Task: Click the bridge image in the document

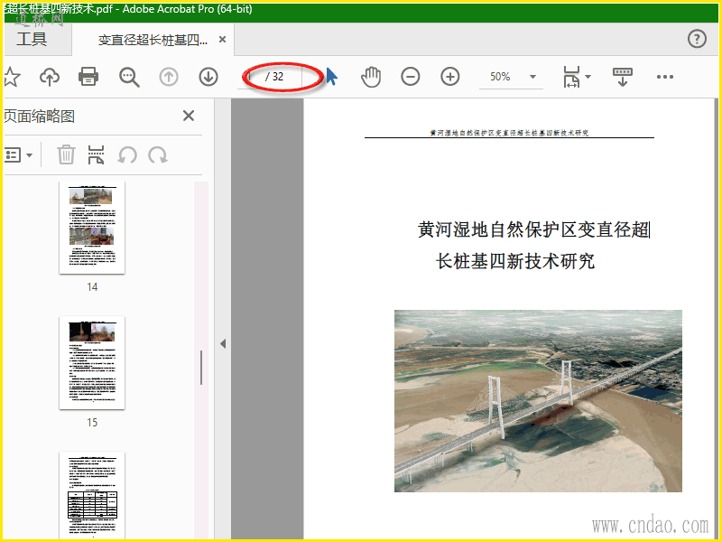Action: click(538, 401)
